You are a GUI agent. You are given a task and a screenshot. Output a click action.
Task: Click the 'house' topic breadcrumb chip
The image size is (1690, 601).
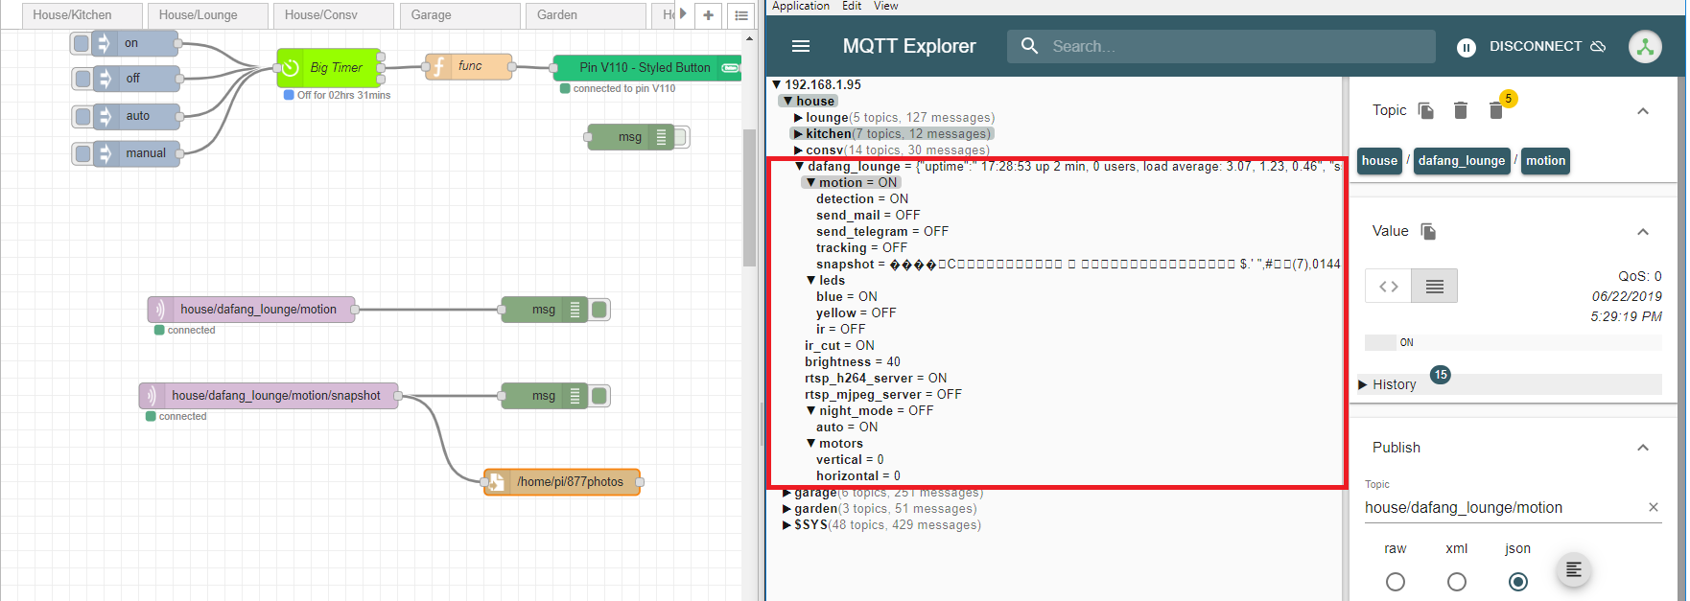click(x=1379, y=161)
